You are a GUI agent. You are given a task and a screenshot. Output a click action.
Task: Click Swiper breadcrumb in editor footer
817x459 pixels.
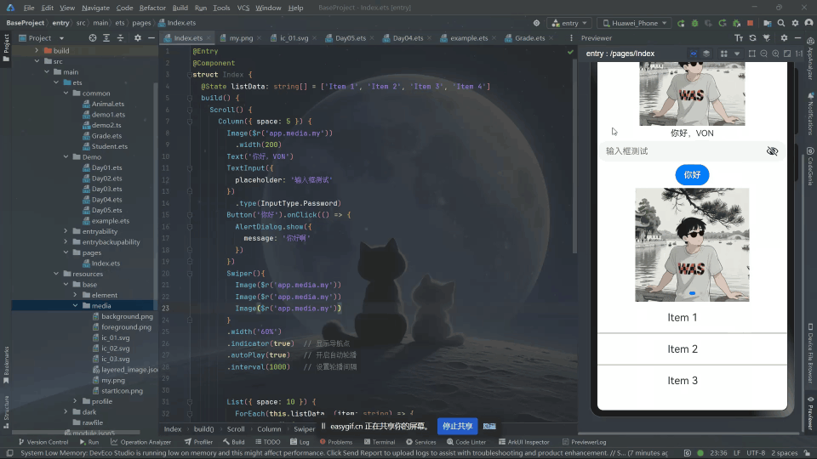click(x=305, y=429)
